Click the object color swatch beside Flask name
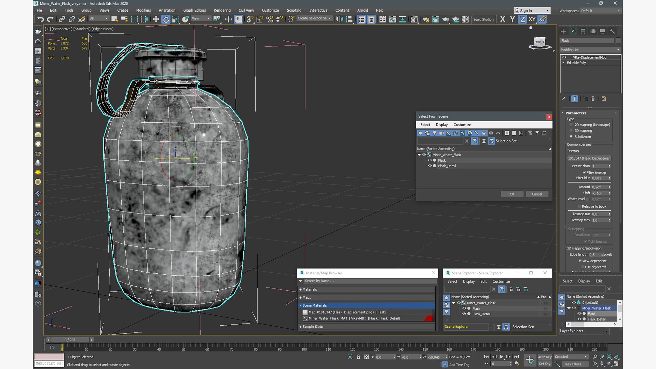 (618, 41)
